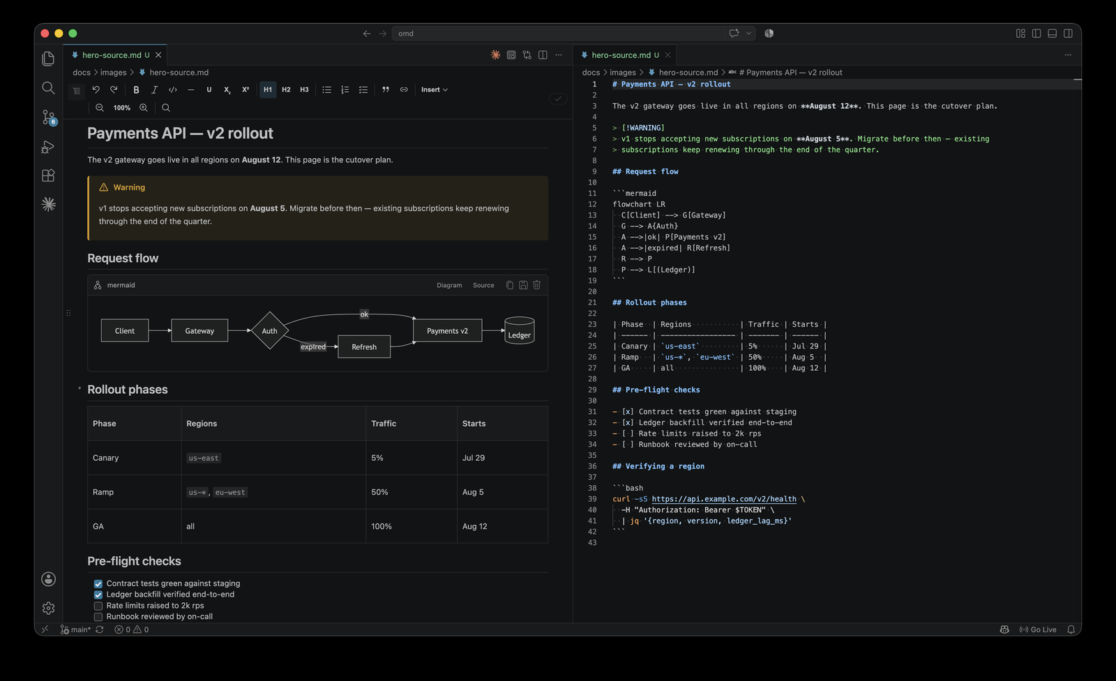Click 'Payments API — v2 rollout' breadcrumb symbol
Image resolution: width=1116 pixels, height=681 pixels.
790,72
